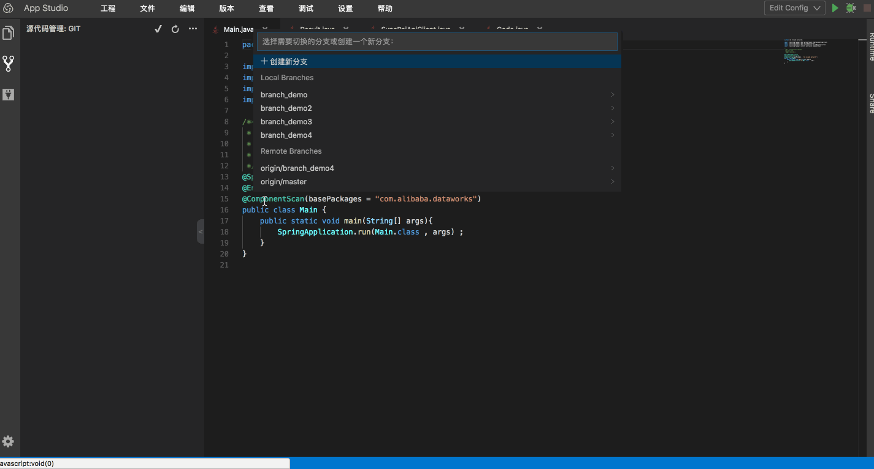Refresh the Git source control panel
Image resolution: width=874 pixels, height=469 pixels.
(x=175, y=29)
